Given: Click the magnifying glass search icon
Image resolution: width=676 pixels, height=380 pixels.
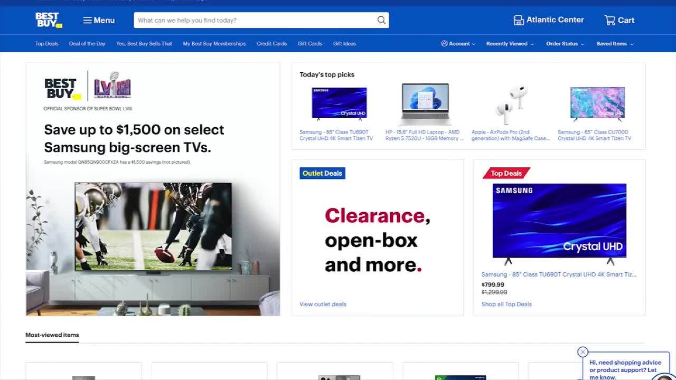Looking at the screenshot, I should point(381,20).
